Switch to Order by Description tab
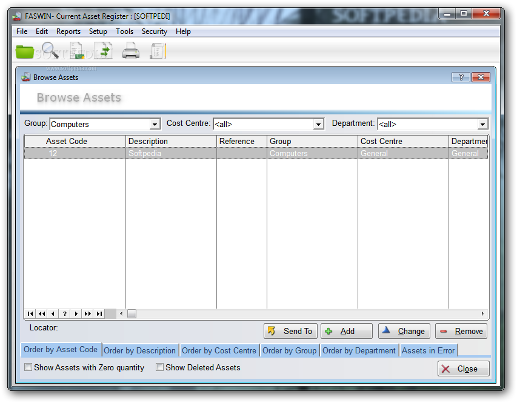517x403 pixels. (x=140, y=350)
